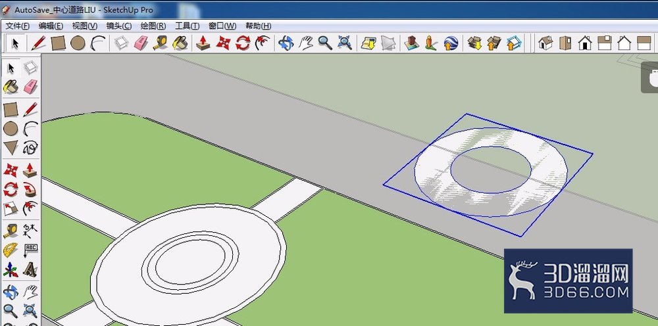Select the Protractor tool

(x=11, y=250)
